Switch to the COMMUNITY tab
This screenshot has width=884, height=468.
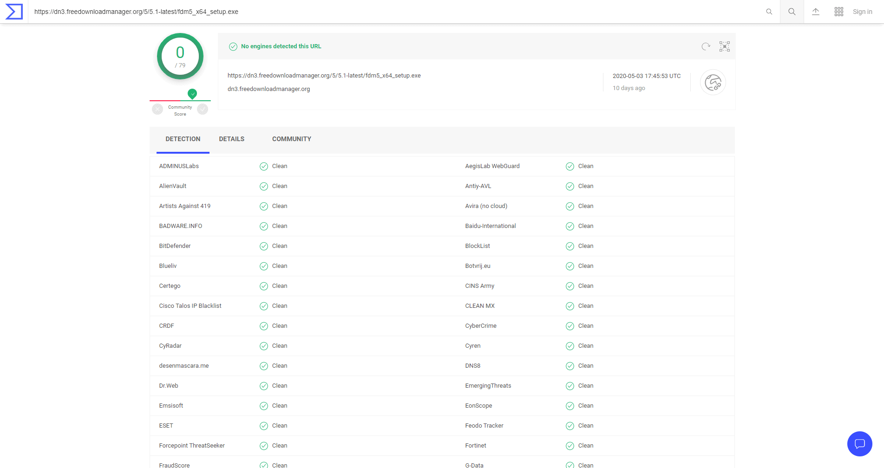tap(291, 139)
